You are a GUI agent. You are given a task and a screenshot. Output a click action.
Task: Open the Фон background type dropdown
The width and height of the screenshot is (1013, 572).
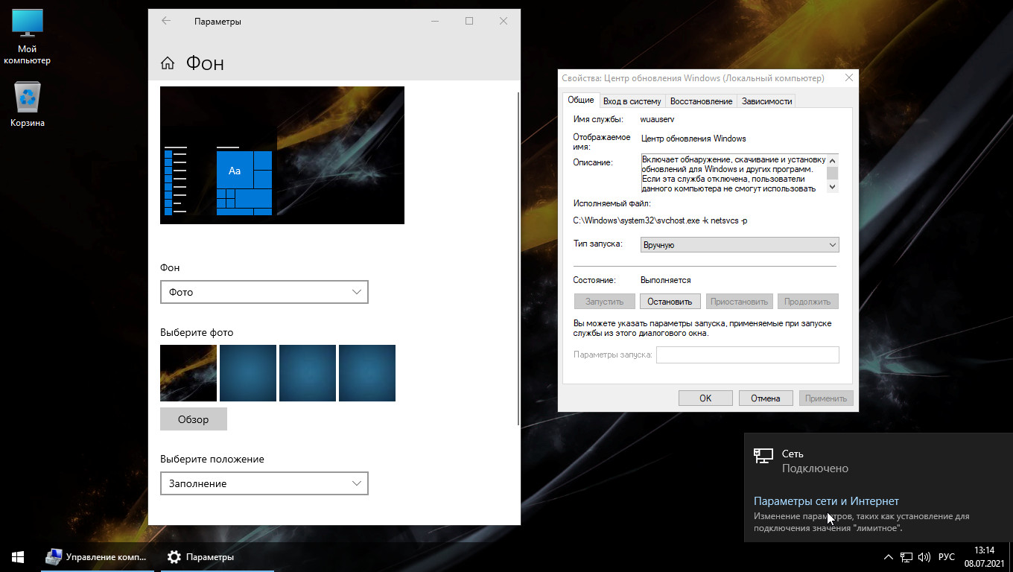click(264, 292)
